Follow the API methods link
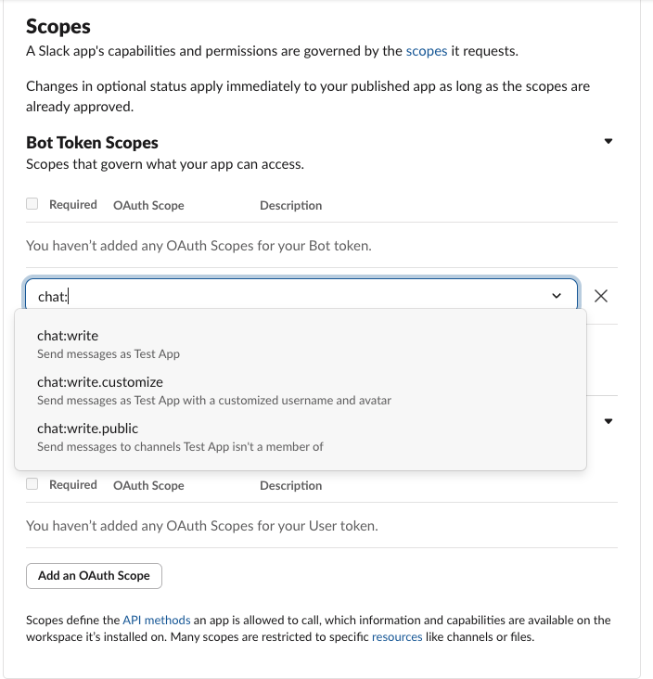 157,620
